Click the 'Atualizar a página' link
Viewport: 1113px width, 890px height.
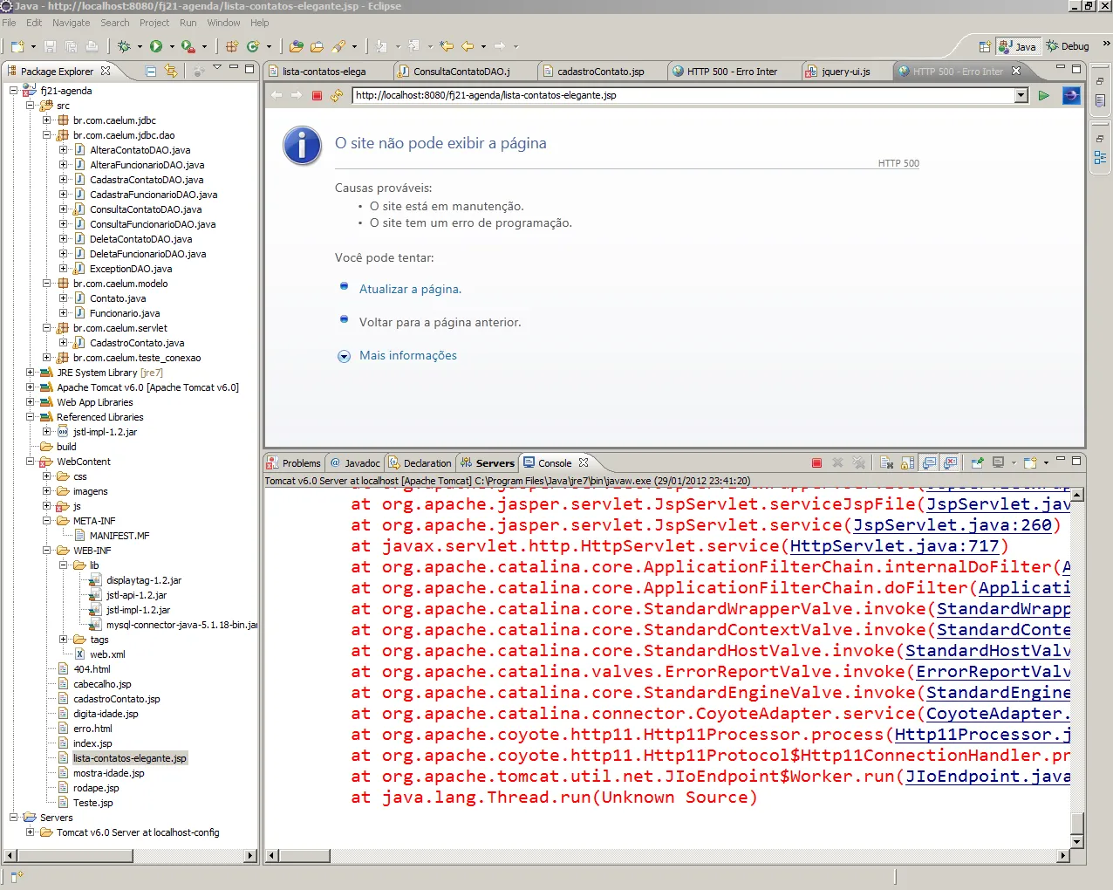click(x=410, y=289)
